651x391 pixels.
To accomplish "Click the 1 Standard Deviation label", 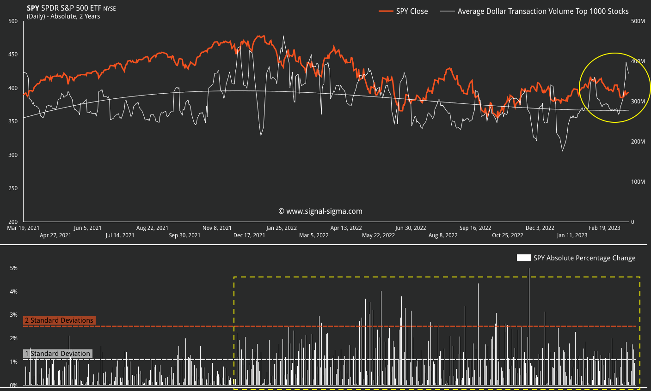I will coord(57,354).
